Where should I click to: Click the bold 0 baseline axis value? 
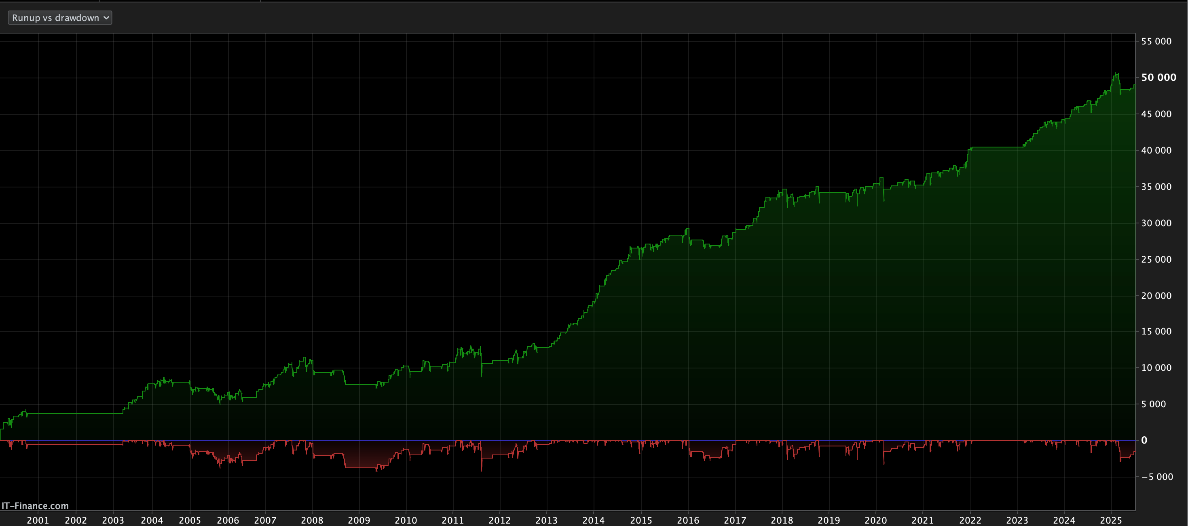[x=1144, y=440]
